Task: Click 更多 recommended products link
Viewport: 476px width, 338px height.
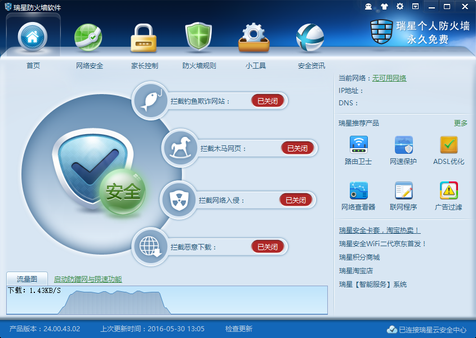Action: pos(461,123)
